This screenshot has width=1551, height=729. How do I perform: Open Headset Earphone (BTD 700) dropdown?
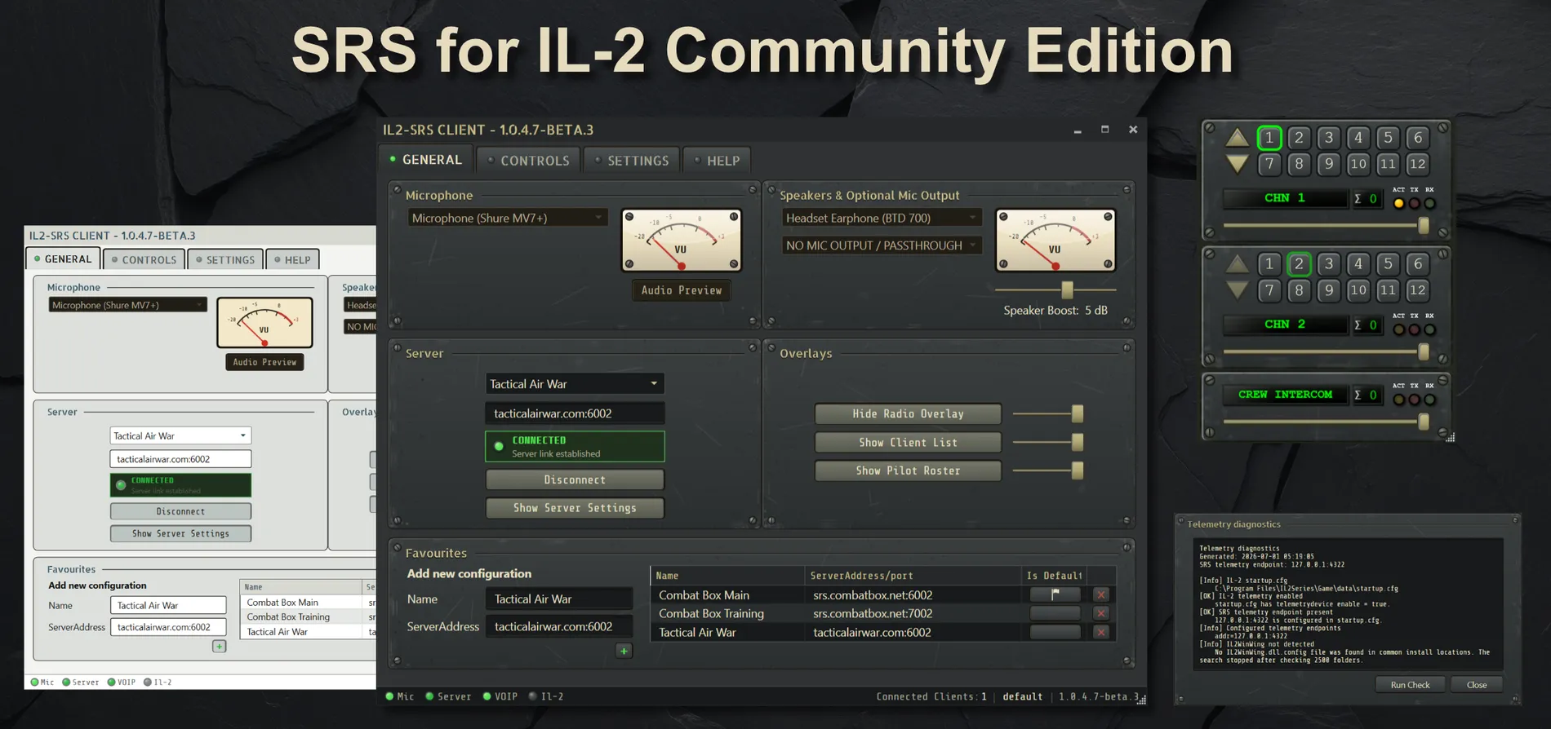coord(882,218)
